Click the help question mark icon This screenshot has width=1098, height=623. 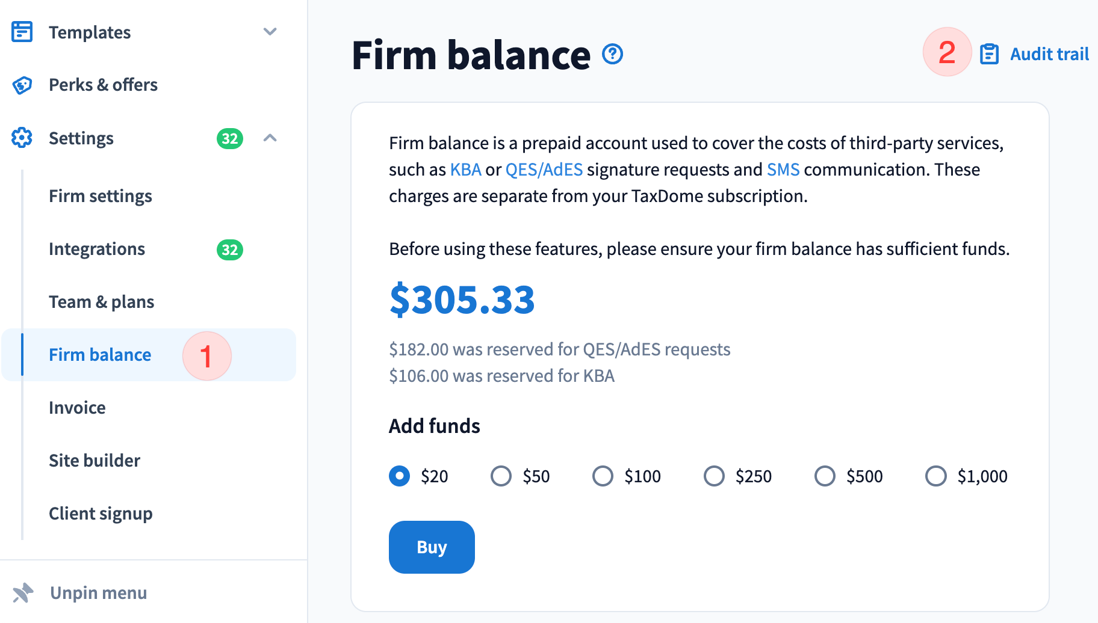(x=613, y=55)
